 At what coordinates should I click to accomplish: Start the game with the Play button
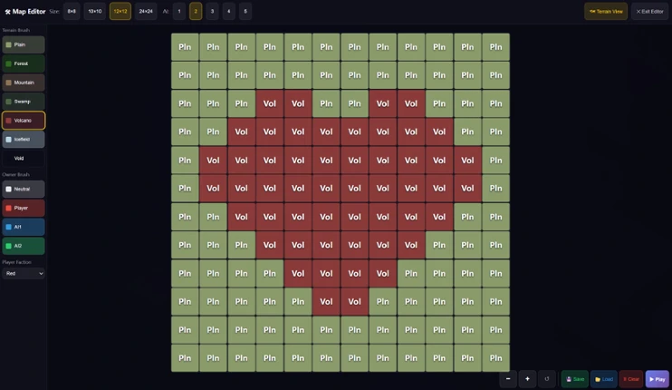(x=657, y=379)
